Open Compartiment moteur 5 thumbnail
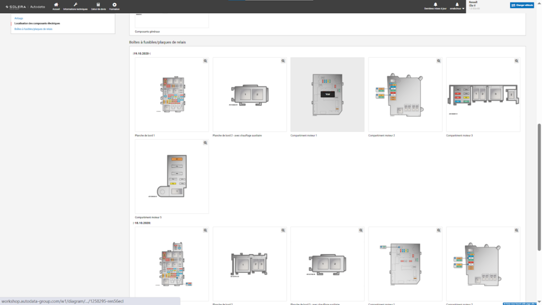The width and height of the screenshot is (542, 305). tap(172, 176)
